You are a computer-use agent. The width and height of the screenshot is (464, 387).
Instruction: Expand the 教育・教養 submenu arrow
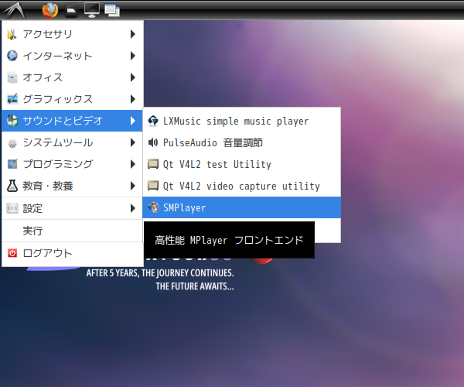pyautogui.click(x=133, y=186)
